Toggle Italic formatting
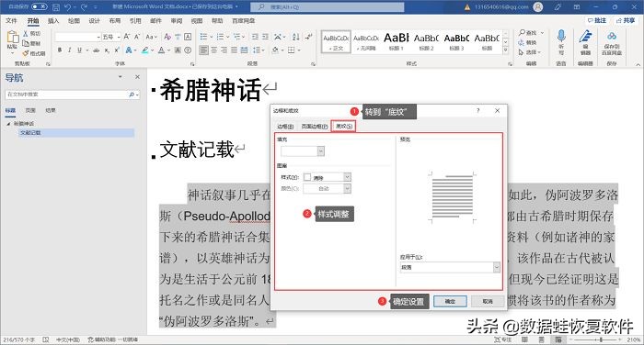 [x=69, y=50]
